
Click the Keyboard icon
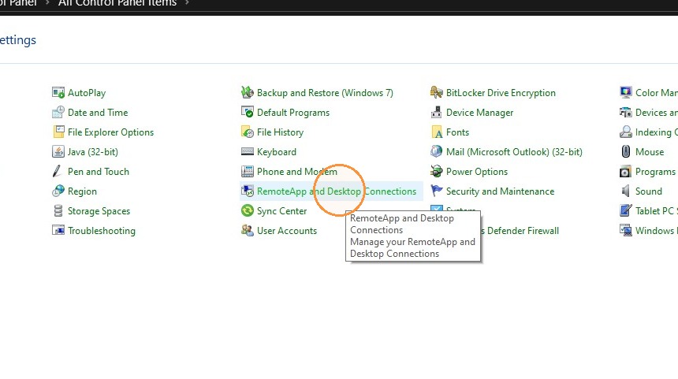coord(248,152)
